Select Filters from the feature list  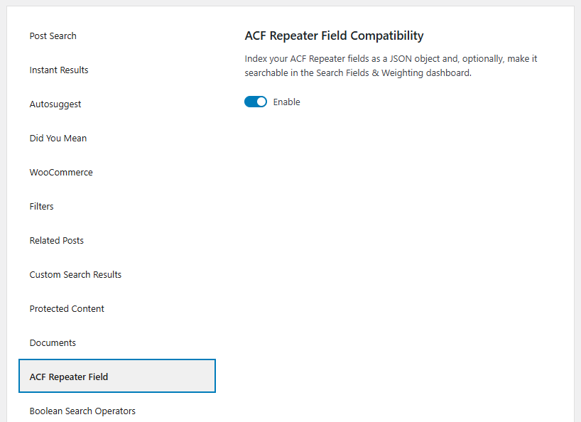click(x=41, y=206)
